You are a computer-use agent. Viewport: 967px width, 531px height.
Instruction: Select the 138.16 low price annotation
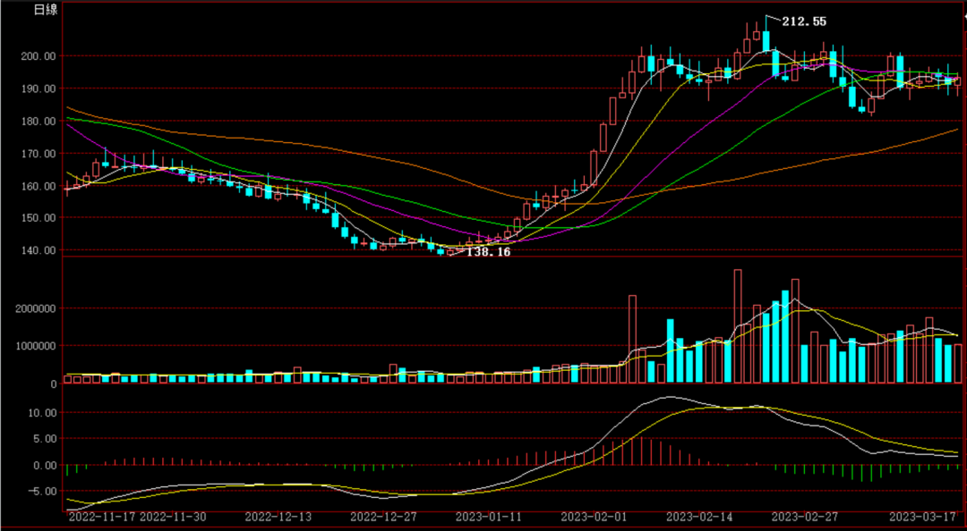point(489,253)
